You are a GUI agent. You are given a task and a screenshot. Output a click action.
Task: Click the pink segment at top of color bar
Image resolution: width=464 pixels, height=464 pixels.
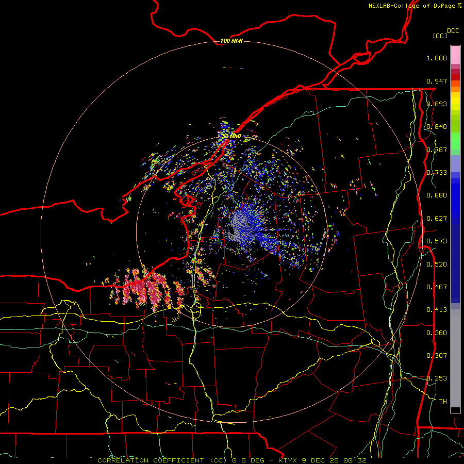(x=455, y=55)
